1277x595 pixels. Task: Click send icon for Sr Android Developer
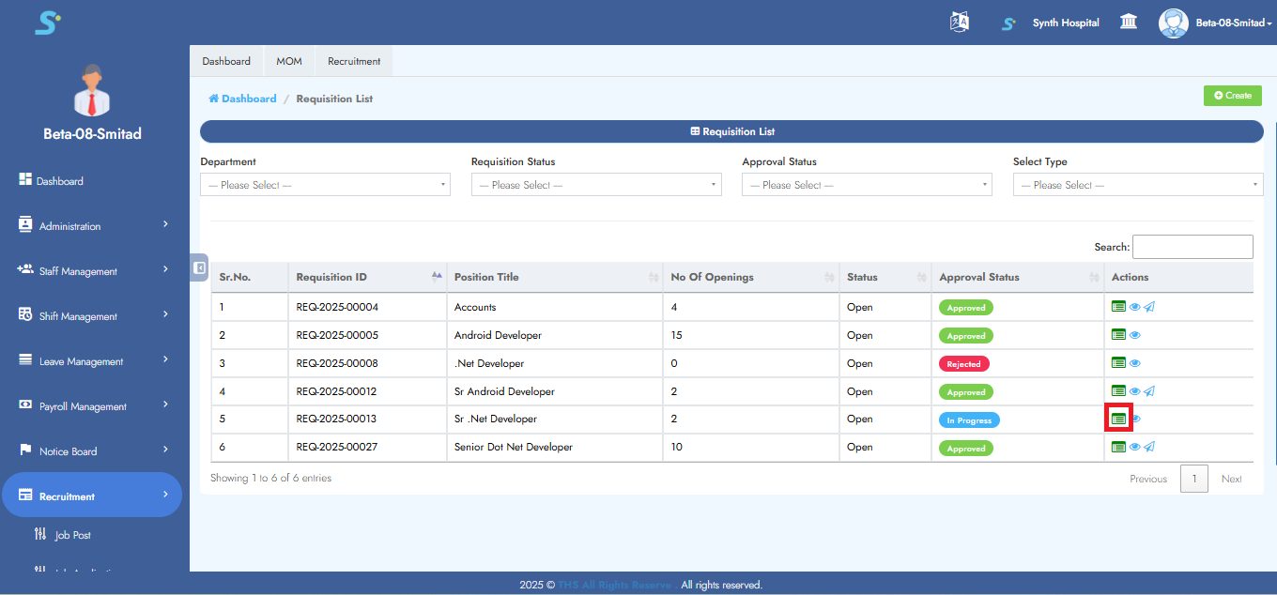point(1149,391)
